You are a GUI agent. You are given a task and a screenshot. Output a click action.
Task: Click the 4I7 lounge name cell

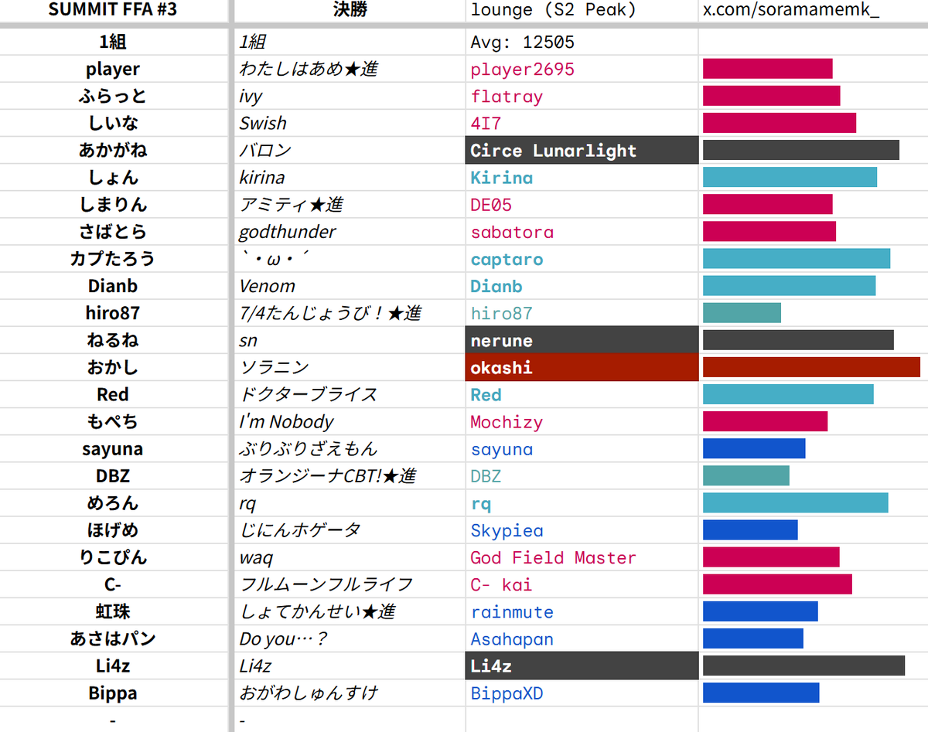coord(582,123)
